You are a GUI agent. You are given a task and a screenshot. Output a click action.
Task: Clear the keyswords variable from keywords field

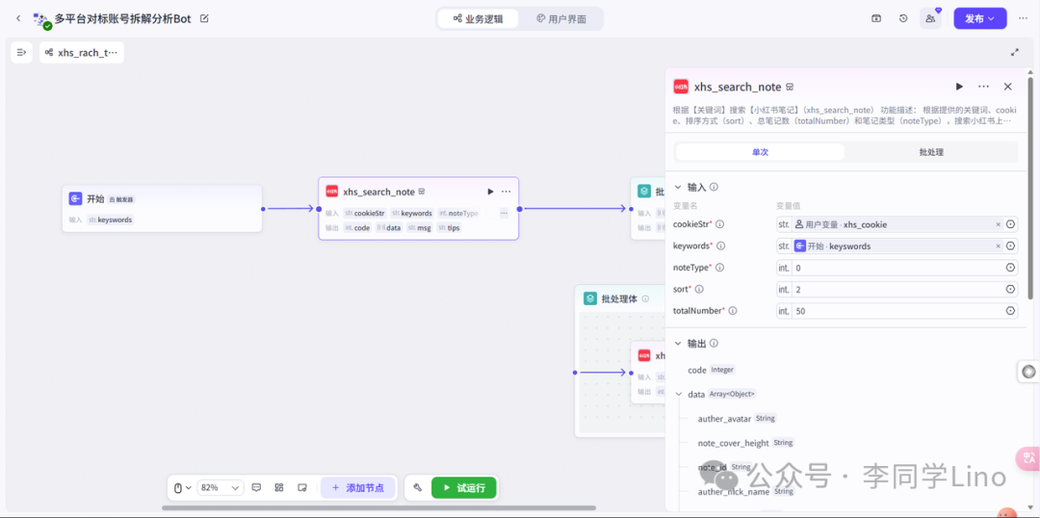(x=998, y=246)
